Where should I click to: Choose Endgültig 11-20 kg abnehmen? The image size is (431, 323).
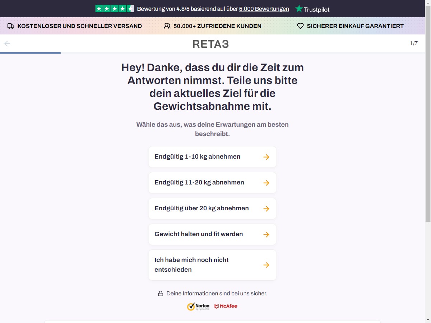(x=212, y=183)
